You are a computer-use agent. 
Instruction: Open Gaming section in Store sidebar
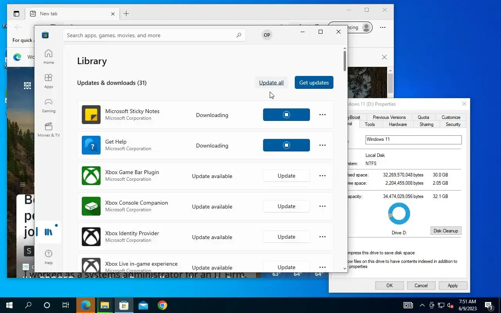[49, 105]
